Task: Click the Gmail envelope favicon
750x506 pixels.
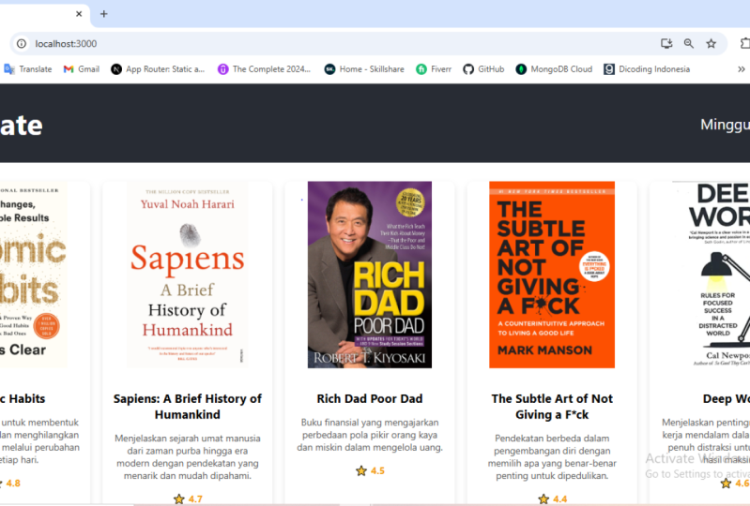Action: point(69,69)
